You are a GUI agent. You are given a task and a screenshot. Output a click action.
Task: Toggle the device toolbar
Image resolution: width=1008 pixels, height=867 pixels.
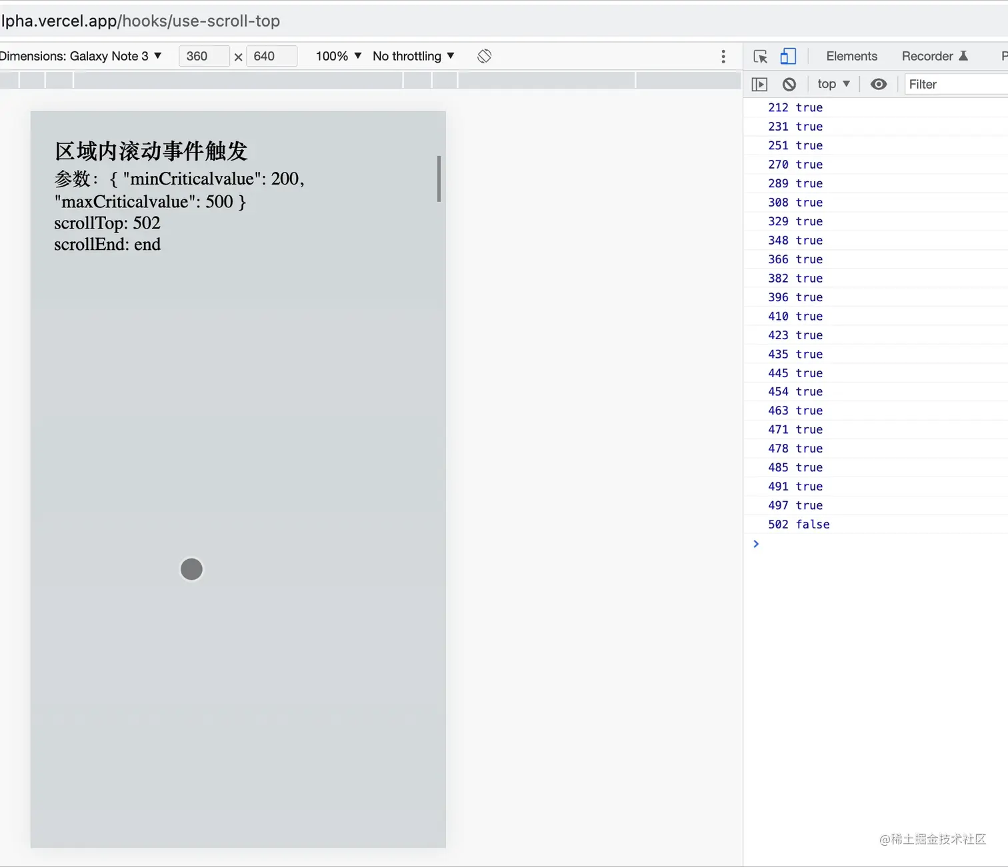pyautogui.click(x=788, y=56)
